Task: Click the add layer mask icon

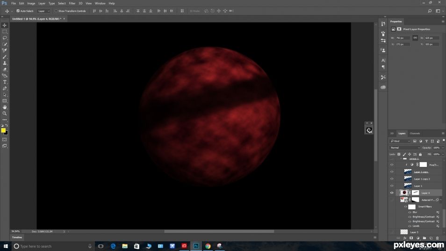Action: (x=411, y=238)
